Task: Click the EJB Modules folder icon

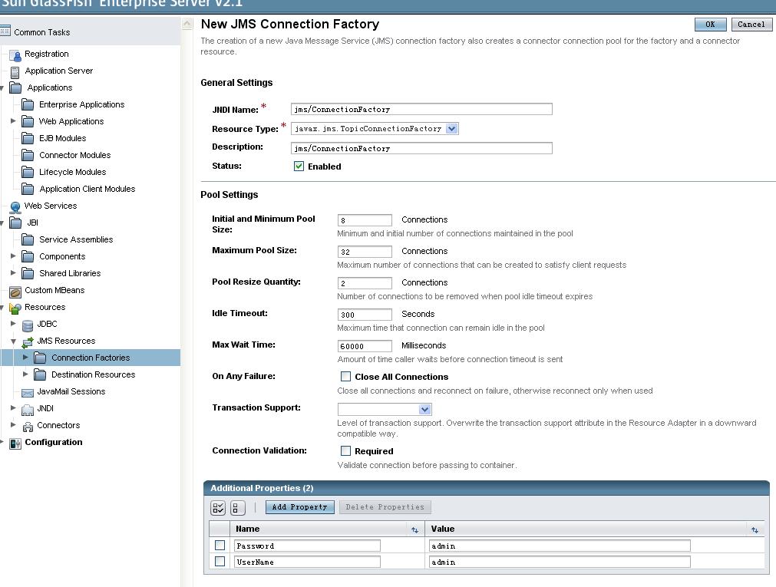Action: [28, 138]
